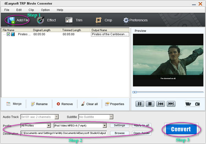The width and height of the screenshot is (206, 144).
Task: Close the converter window
Action: [201, 4]
